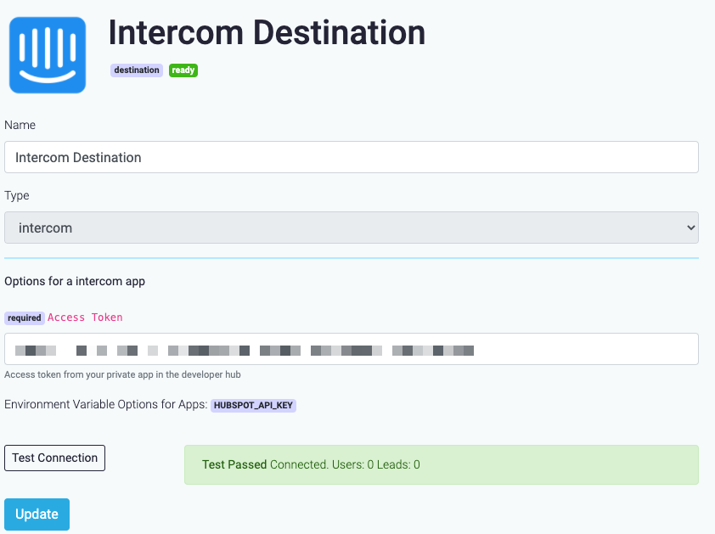Click the green ready badge
This screenshot has width=715, height=534.
pyautogui.click(x=183, y=70)
